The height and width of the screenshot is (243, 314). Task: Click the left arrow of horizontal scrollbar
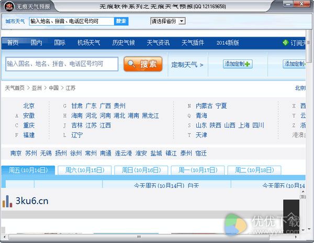coord(4,237)
